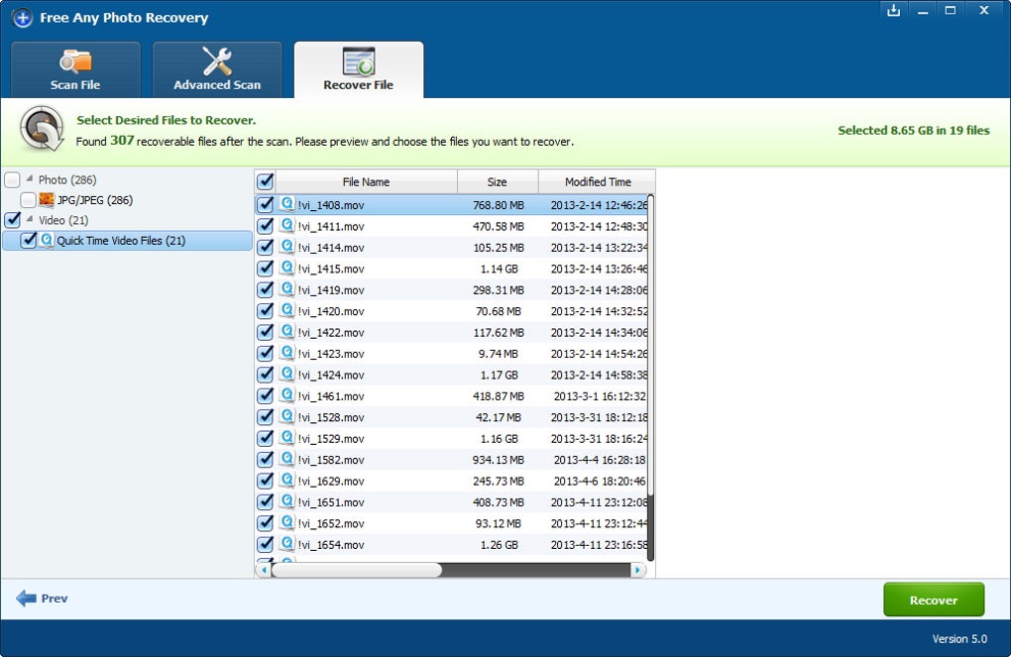This screenshot has height=657, width=1011.
Task: Click QuickTime icon of !vi_1652.mov
Action: (286, 523)
